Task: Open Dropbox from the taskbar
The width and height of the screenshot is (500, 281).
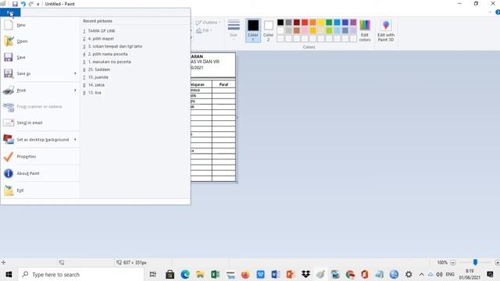Action: 305,274
